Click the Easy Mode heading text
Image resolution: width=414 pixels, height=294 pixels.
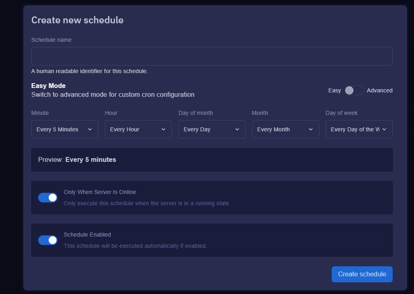[x=48, y=86]
